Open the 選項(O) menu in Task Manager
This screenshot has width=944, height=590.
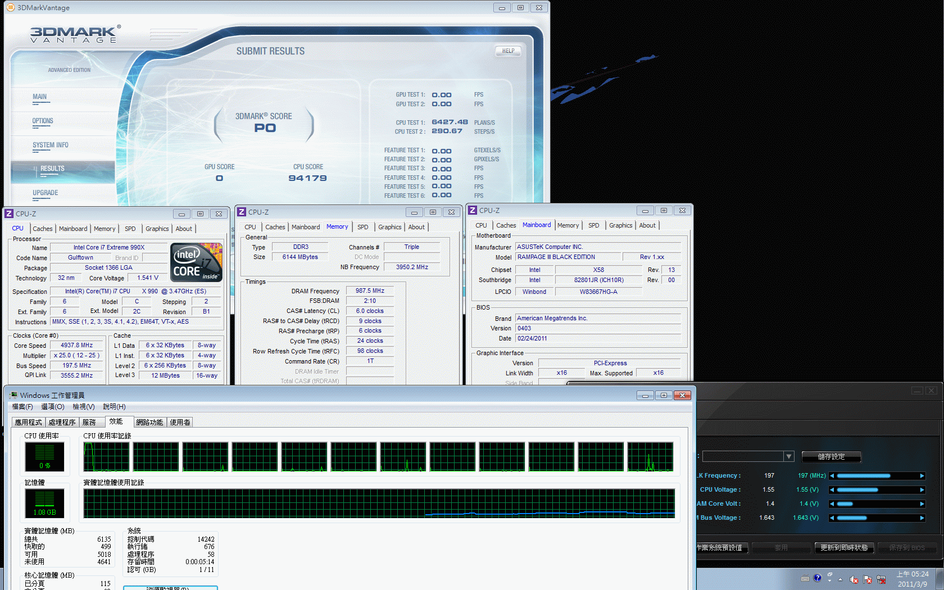(x=53, y=407)
